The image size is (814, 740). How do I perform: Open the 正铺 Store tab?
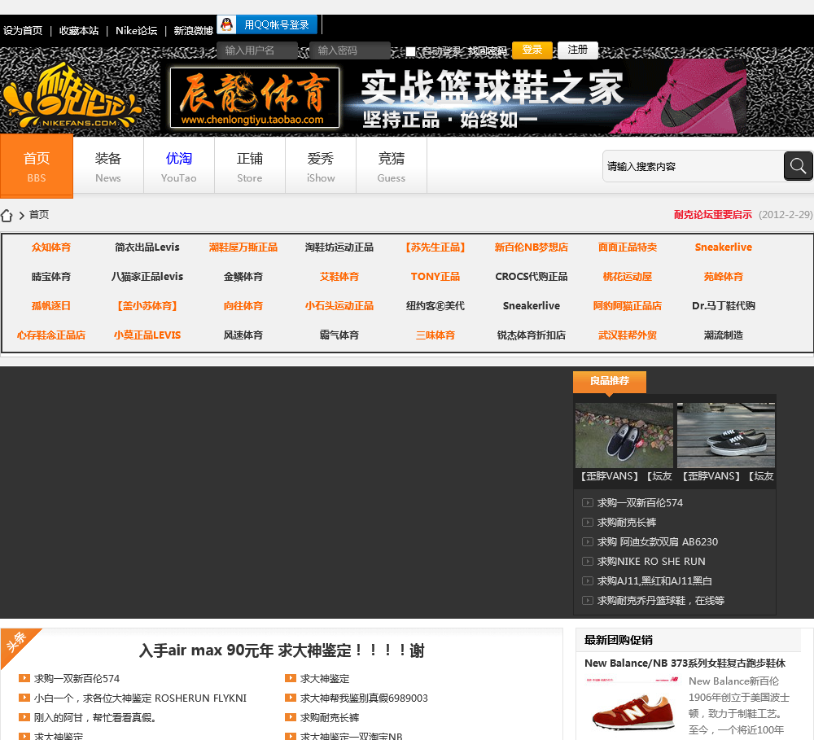click(x=250, y=166)
